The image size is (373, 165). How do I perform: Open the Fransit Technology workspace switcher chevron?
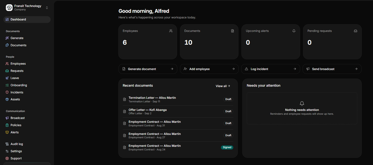pos(47,8)
